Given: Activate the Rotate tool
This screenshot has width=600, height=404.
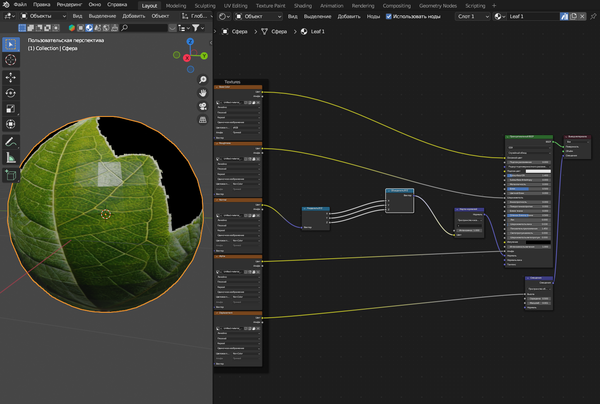Looking at the screenshot, I should (11, 93).
